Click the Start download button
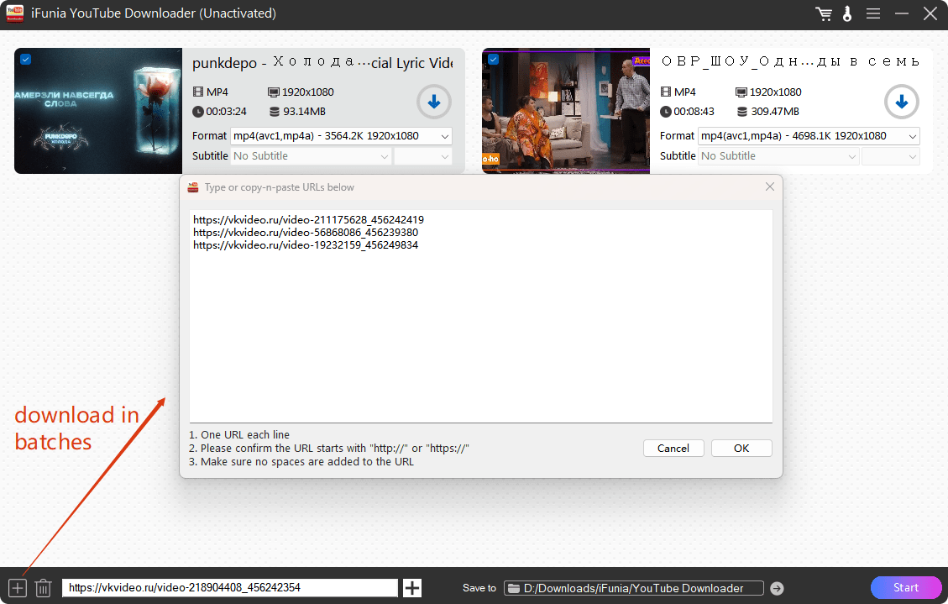948x604 pixels. click(x=905, y=587)
